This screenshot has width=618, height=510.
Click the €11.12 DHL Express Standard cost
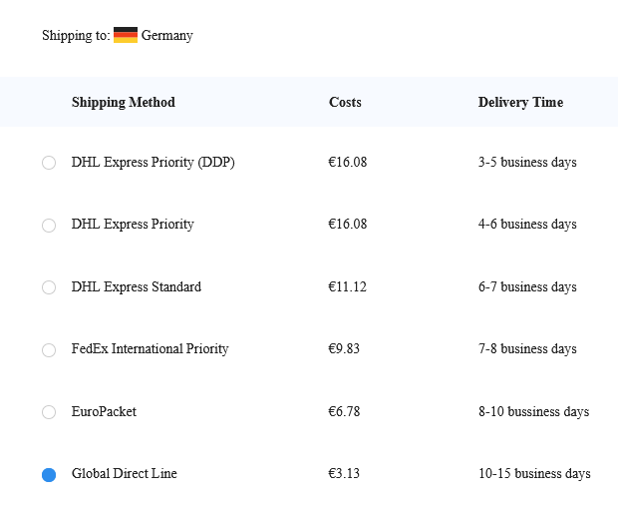(347, 286)
